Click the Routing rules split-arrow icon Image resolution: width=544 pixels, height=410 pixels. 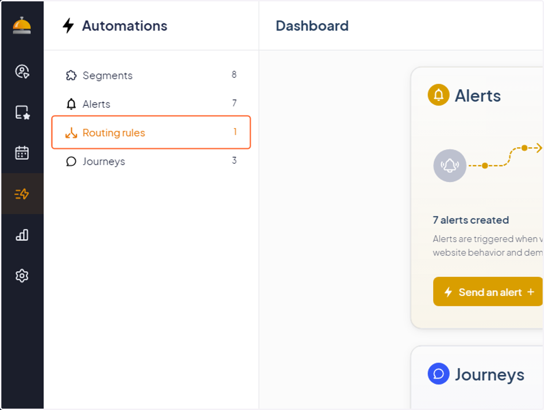click(71, 133)
